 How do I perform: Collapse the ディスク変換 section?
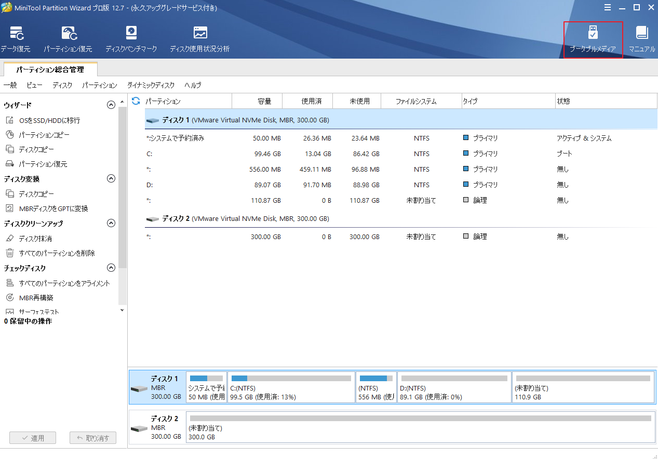click(x=111, y=178)
